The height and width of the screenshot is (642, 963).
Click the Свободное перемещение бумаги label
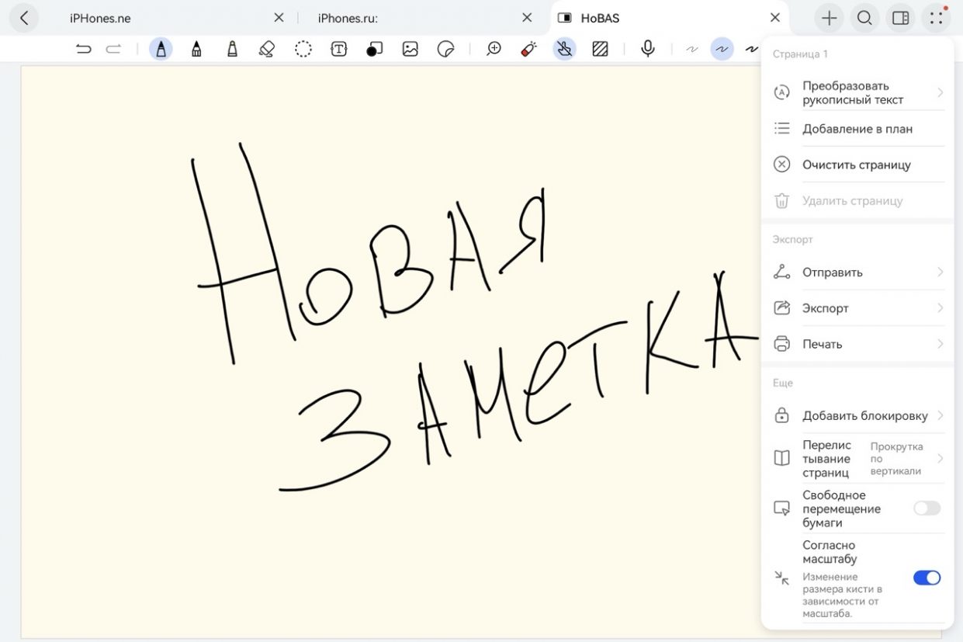coord(841,509)
